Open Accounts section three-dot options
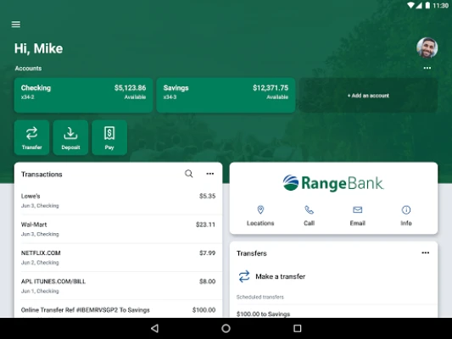The image size is (452, 339). tap(427, 68)
